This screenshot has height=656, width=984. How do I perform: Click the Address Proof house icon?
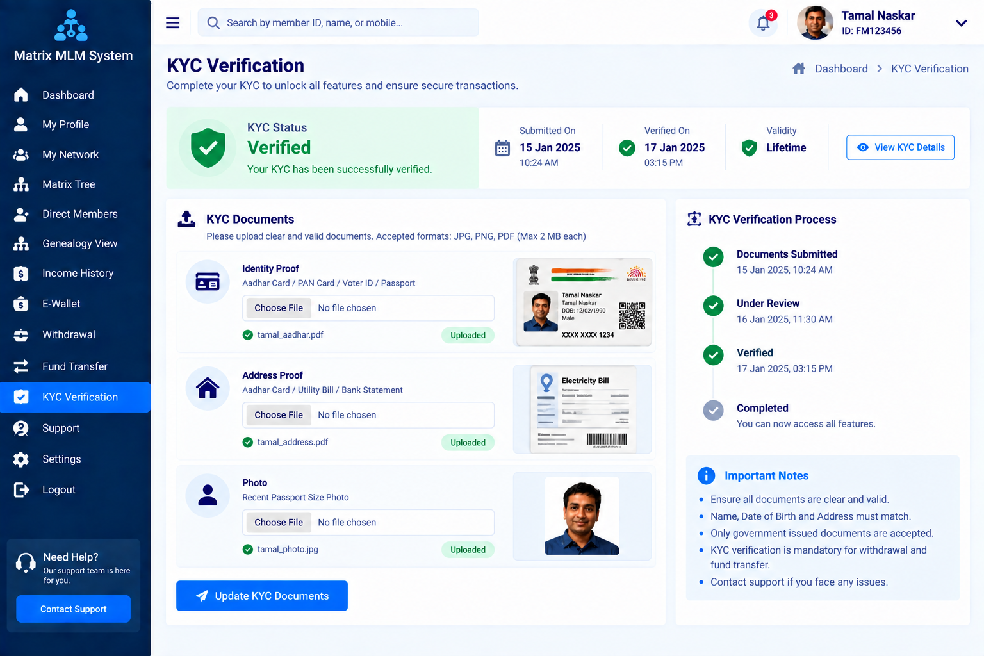coord(208,388)
